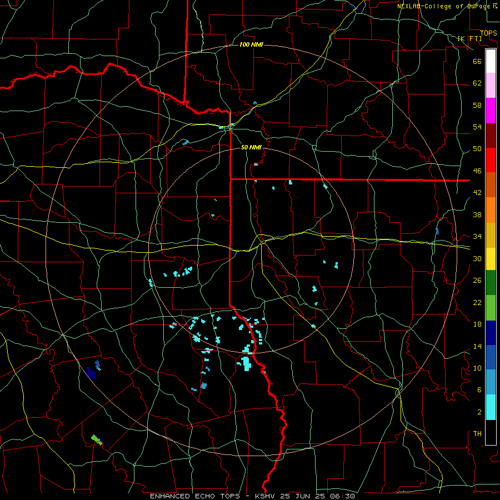Viewport: 500px width, 500px height.
Task: Click the magenta legend swatch
Action: point(491,111)
